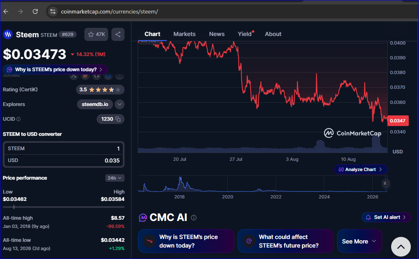
Task: Open the #629 rank badge
Action: pos(68,34)
